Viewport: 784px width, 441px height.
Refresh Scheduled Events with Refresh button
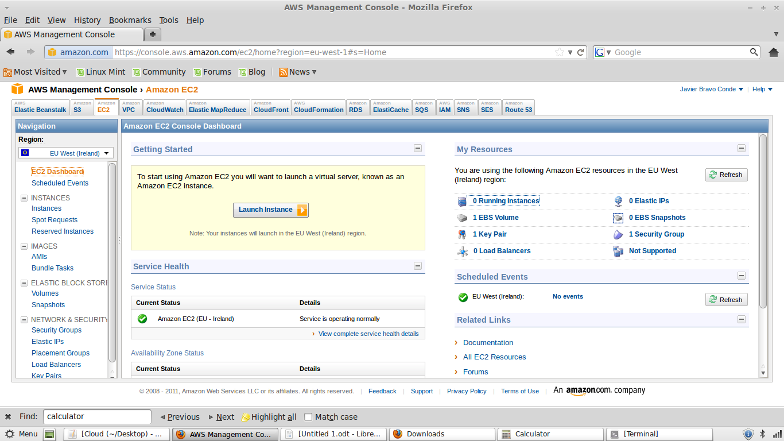(x=726, y=300)
